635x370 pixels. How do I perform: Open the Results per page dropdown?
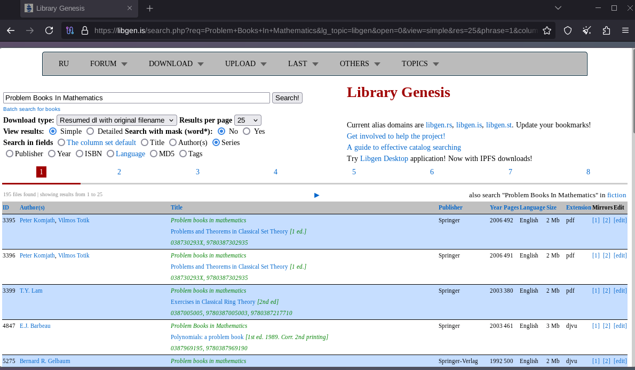[x=248, y=120]
